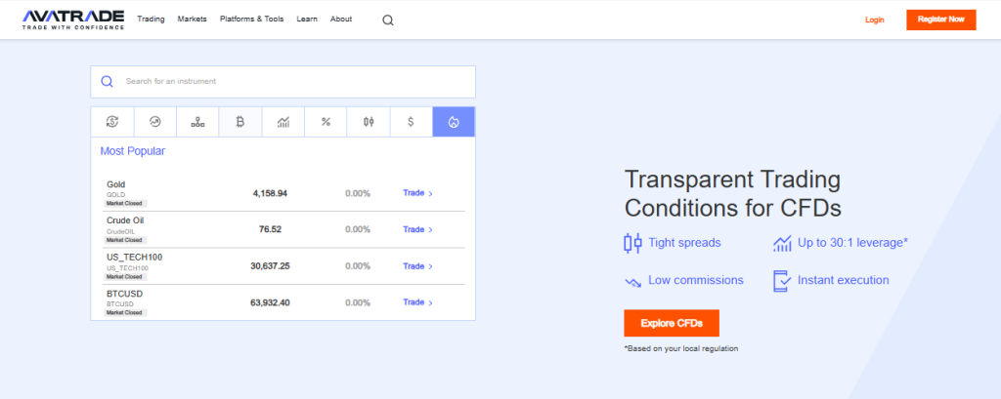Click the 0.00% change for Gold

(x=358, y=193)
